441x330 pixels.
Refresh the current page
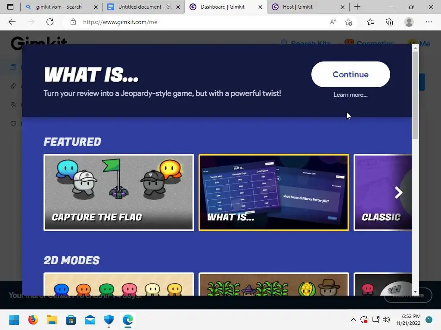pyautogui.click(x=50, y=22)
